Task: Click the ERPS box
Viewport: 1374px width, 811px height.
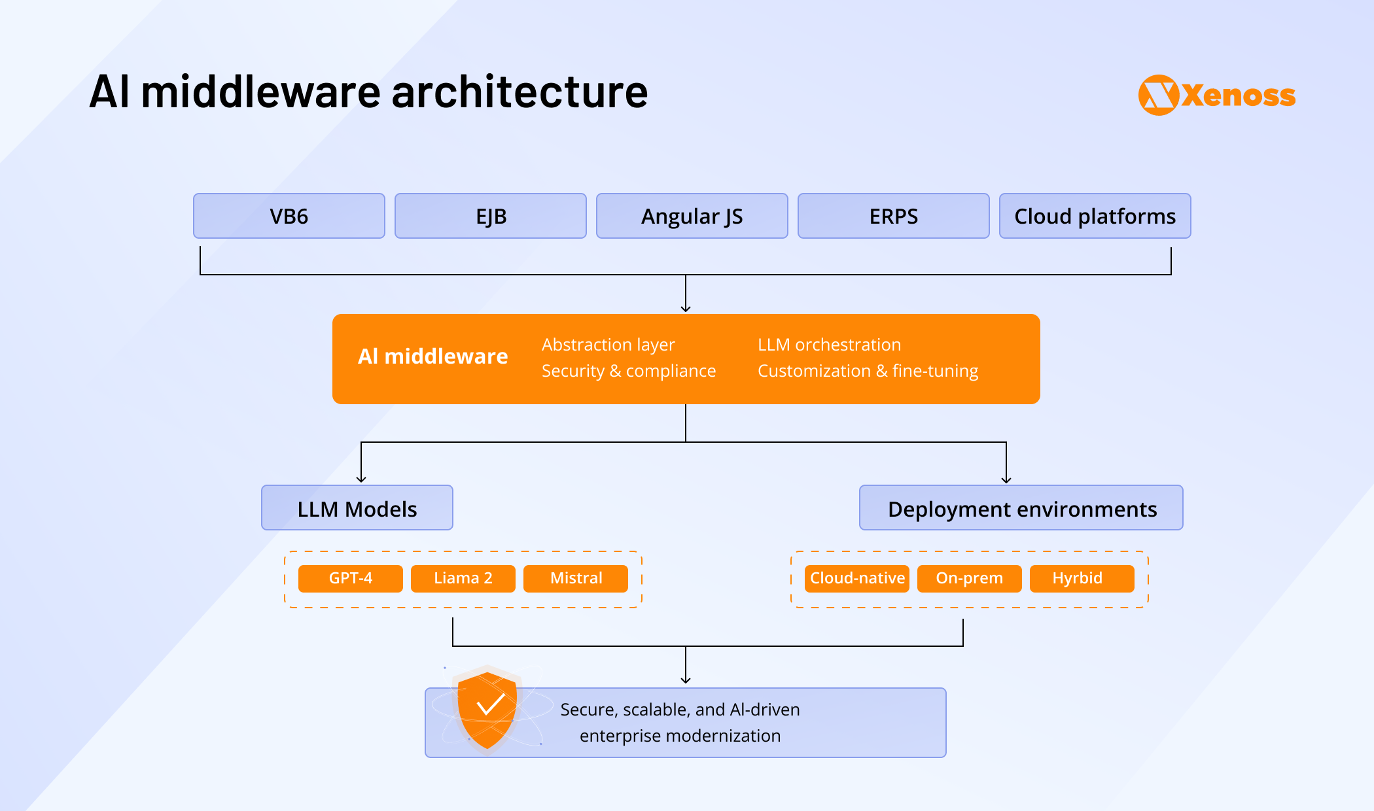Action: pyautogui.click(x=894, y=216)
